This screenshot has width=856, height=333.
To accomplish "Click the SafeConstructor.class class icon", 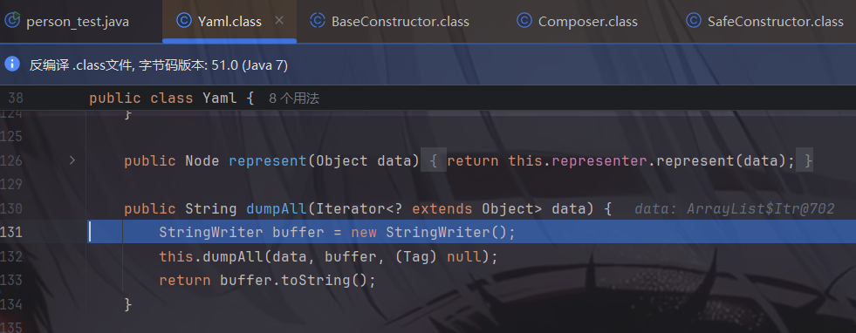I will point(694,21).
